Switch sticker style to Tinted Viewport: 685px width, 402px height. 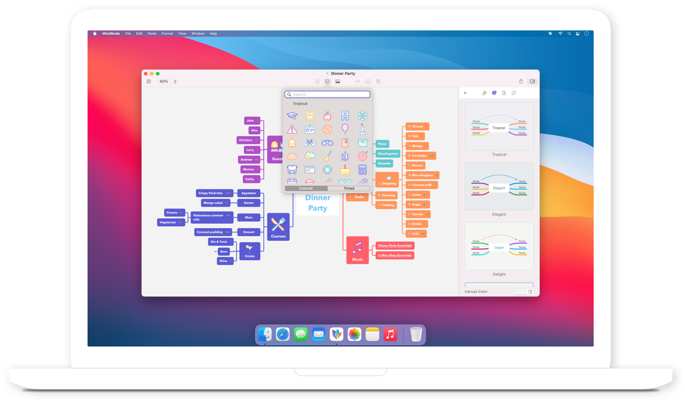click(x=349, y=188)
